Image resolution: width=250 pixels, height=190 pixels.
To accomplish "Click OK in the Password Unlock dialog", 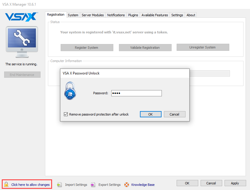I will click(151, 114).
